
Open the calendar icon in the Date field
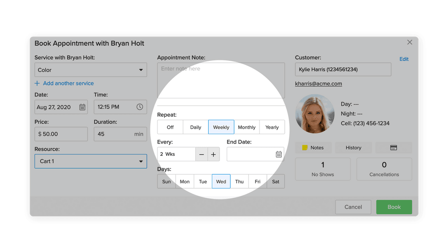click(x=82, y=107)
